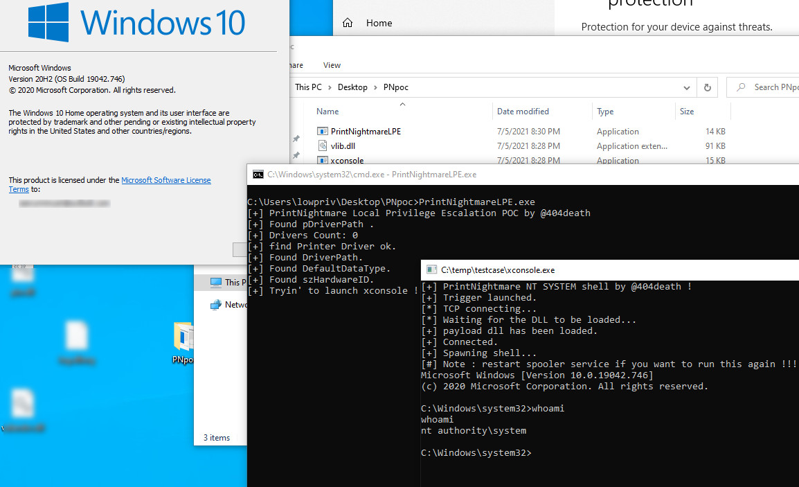Click date 7/5/2021 8:30 PM cell
799x487 pixels.
(528, 131)
